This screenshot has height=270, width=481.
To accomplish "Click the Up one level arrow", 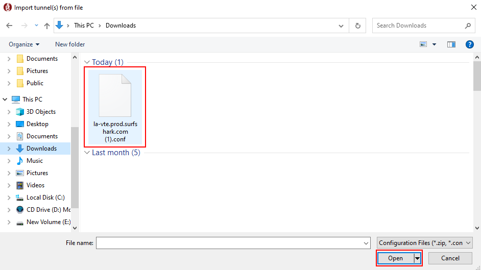I will pyautogui.click(x=47, y=26).
